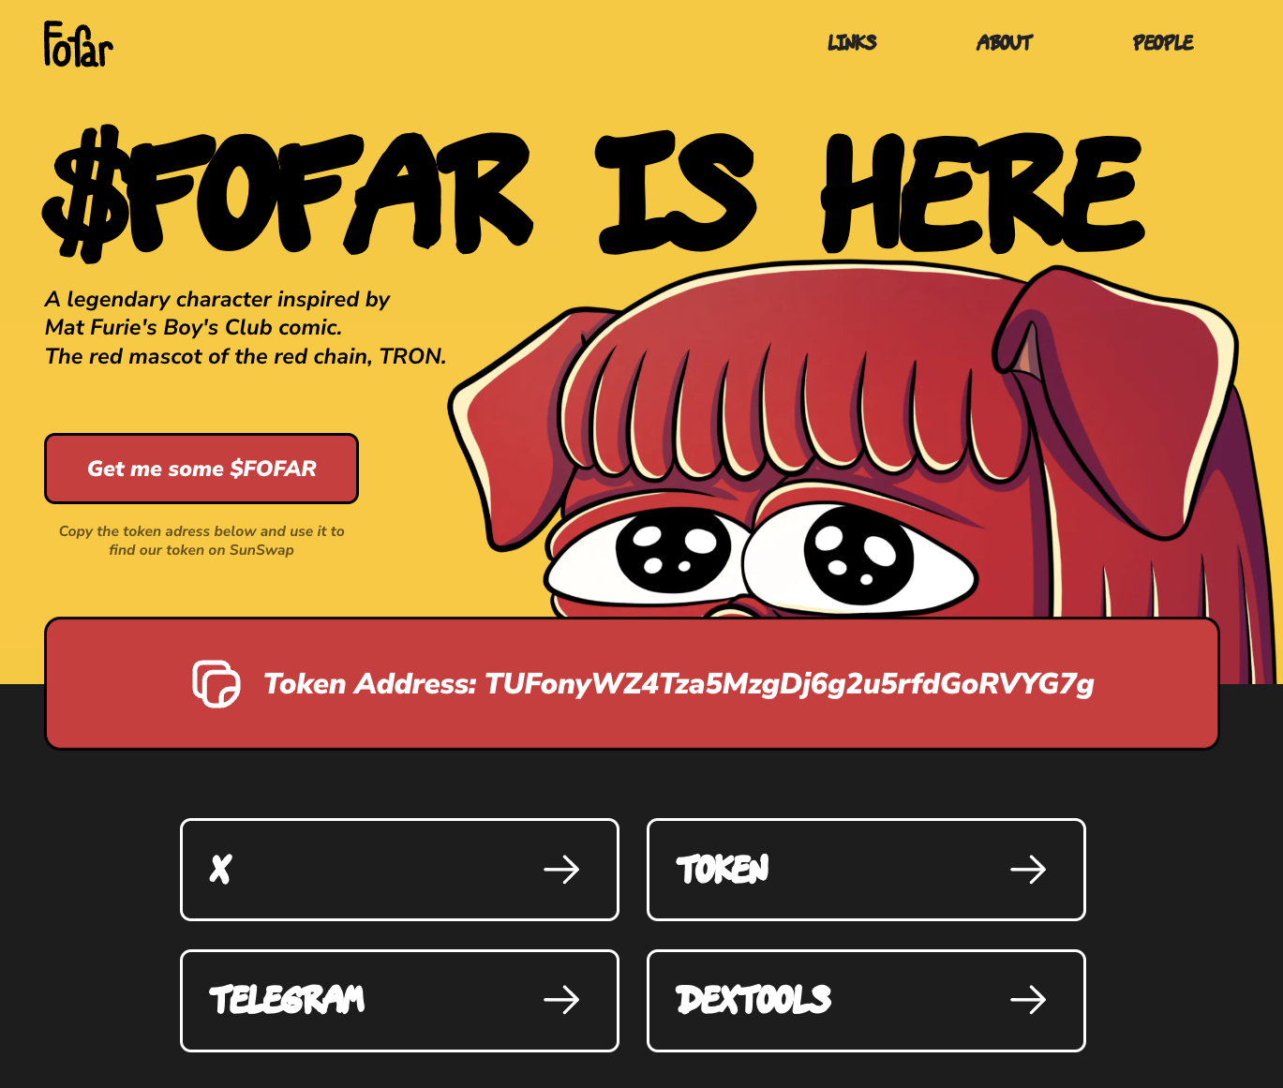Open the Telegram link card
1283x1088 pixels.
pos(399,1001)
